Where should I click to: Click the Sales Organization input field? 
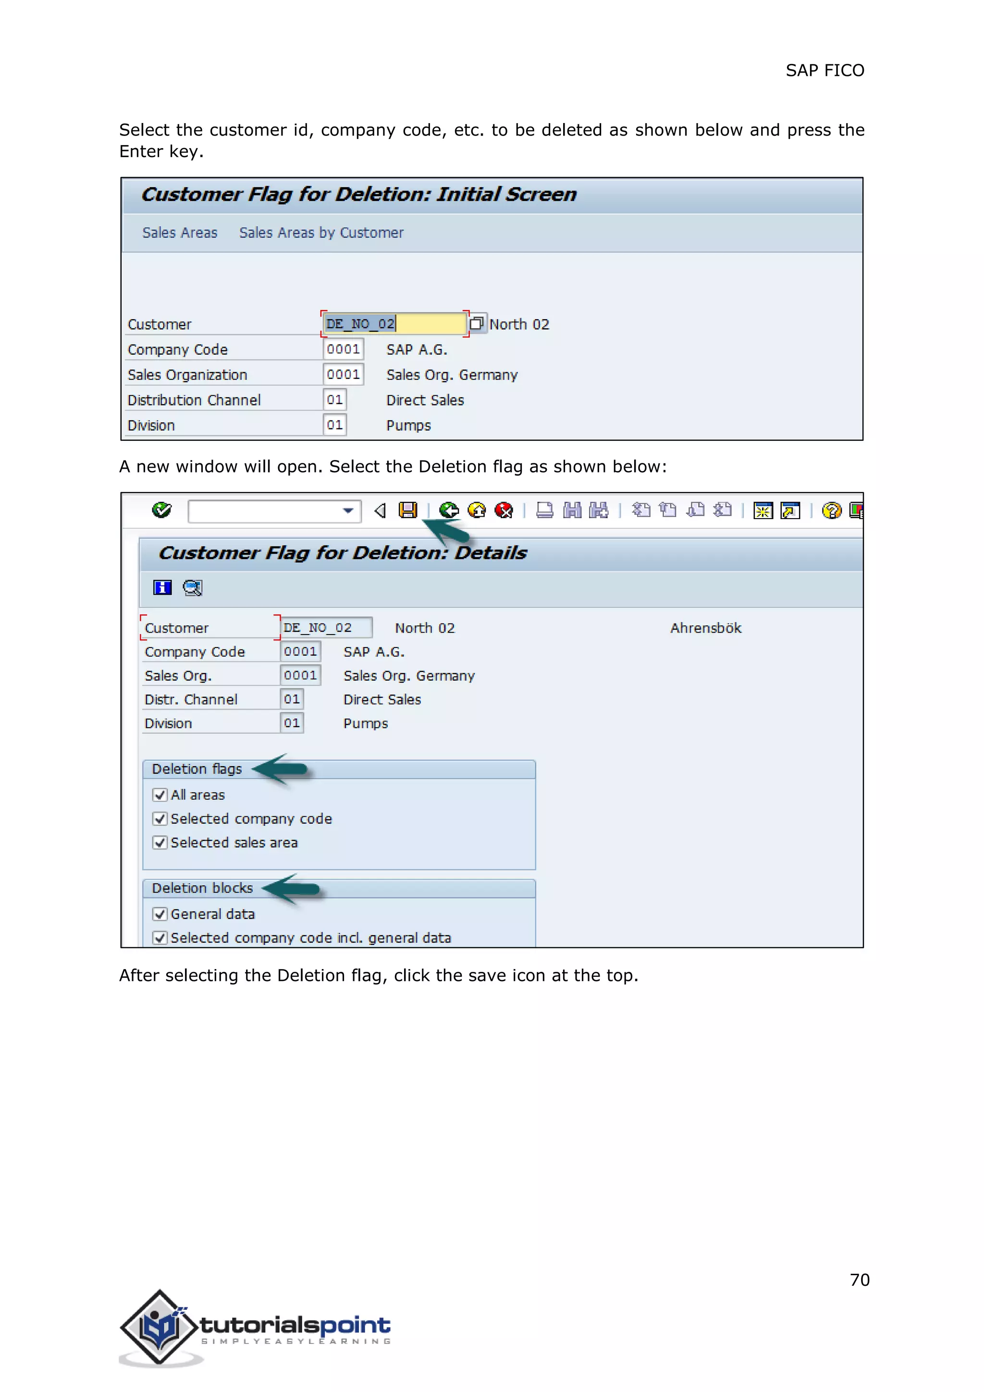[344, 374]
